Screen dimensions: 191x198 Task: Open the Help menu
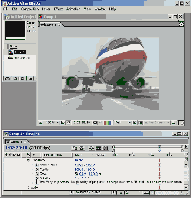[x=112, y=9]
